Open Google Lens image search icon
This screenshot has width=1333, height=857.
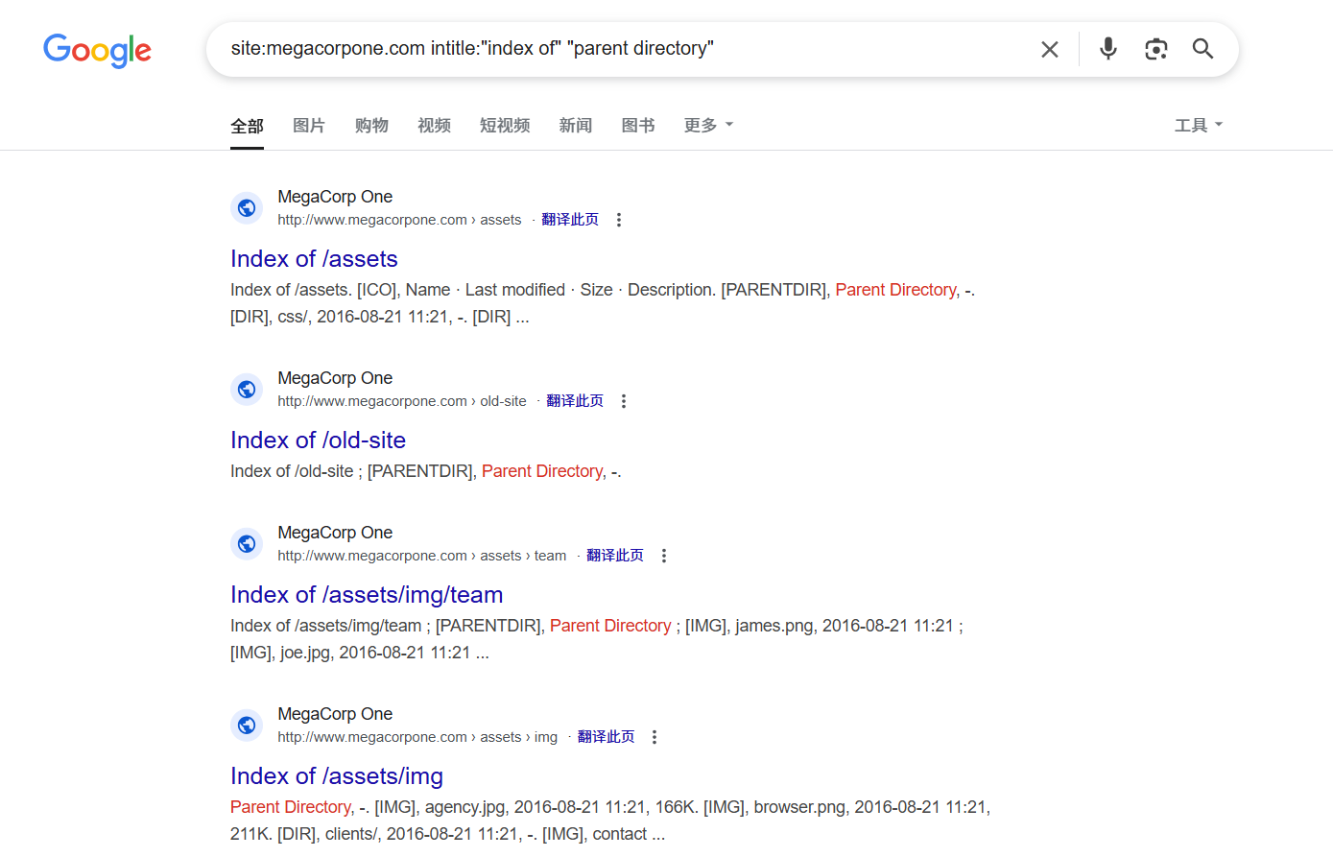[x=1156, y=49]
